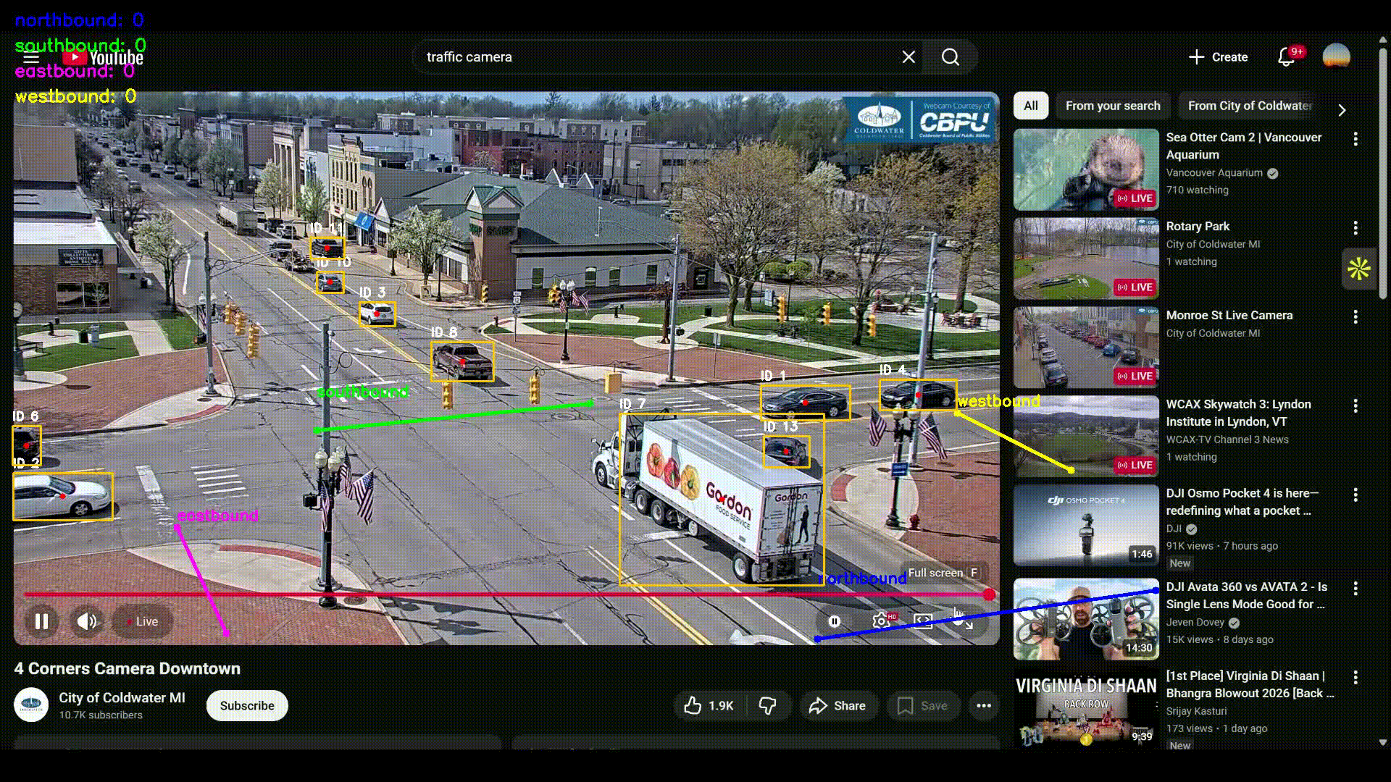Viewport: 1391px width, 782px height.
Task: Click the search magnifier icon
Action: point(950,56)
